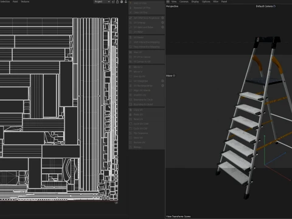Click the Perspective viewport label
292x219 pixels.
coord(172,6)
